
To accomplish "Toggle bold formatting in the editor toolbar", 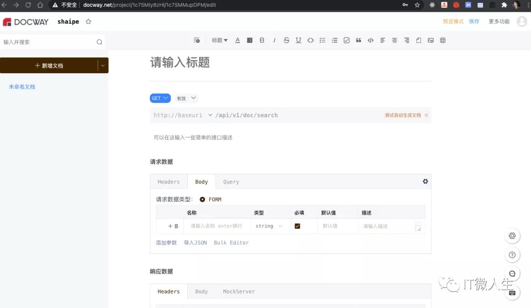I will 262,40.
